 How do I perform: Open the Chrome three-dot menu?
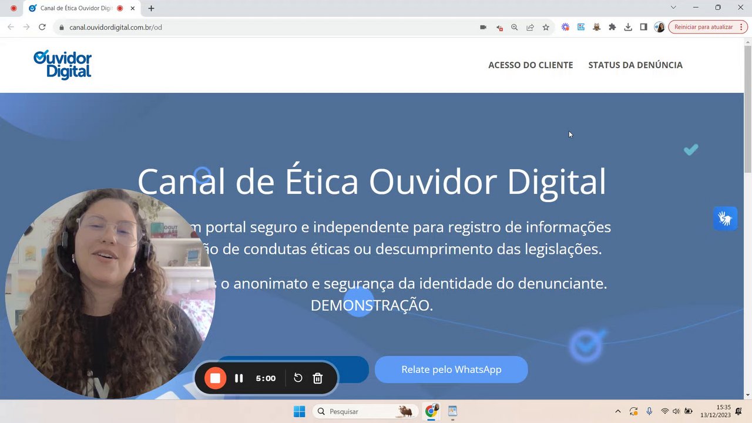click(741, 27)
